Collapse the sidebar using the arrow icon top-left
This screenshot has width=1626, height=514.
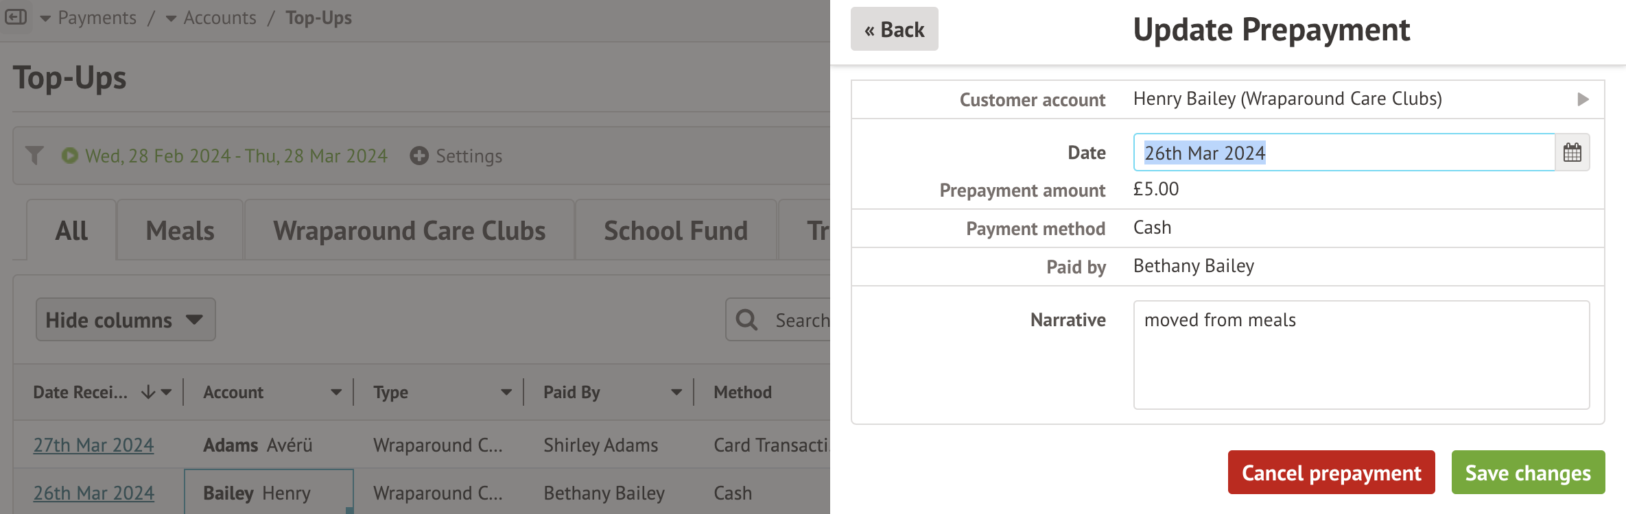pyautogui.click(x=16, y=17)
